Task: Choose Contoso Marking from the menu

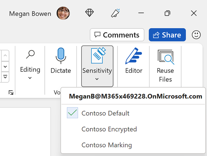Action: 106,145
